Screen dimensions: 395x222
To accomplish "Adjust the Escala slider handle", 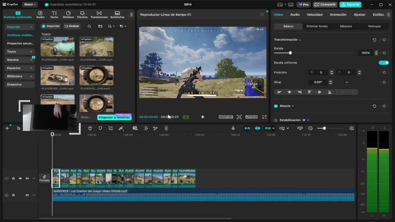I will [x=290, y=53].
